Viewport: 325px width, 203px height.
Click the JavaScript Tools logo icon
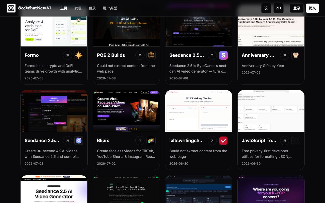[296, 141]
